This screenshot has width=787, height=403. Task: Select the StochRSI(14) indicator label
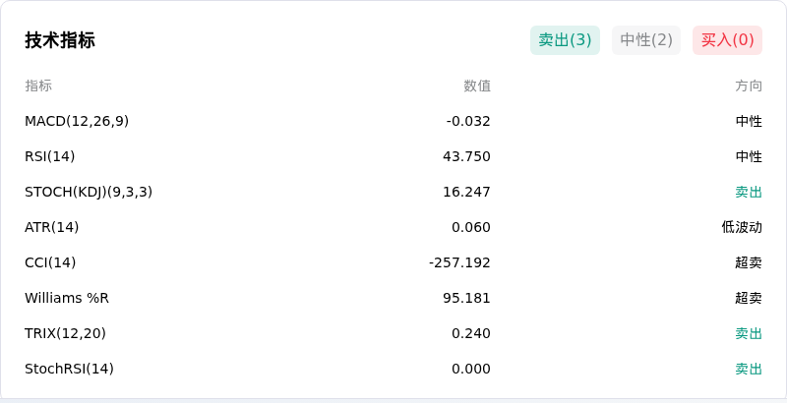click(x=69, y=369)
